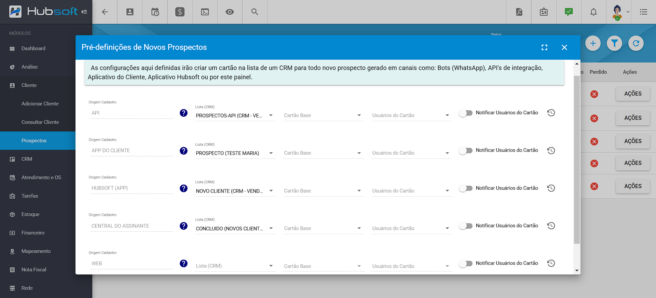Screen dimensions: 656x298
Task: Open the PDF document icon in top bar
Action: pos(519,12)
